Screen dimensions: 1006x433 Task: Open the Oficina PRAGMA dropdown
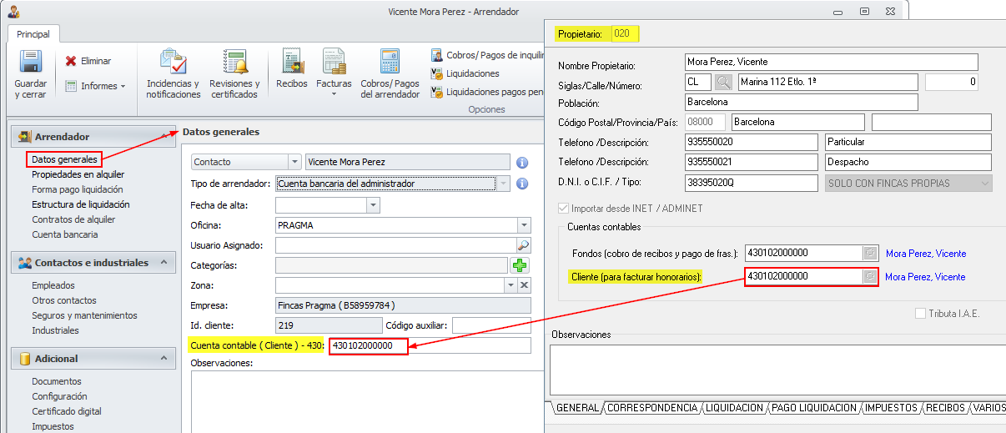tap(524, 225)
